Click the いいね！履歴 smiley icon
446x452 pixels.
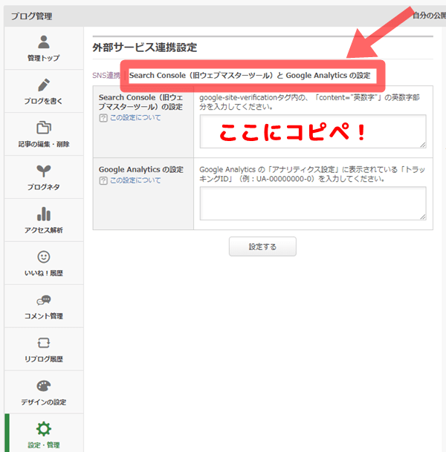pos(44,257)
